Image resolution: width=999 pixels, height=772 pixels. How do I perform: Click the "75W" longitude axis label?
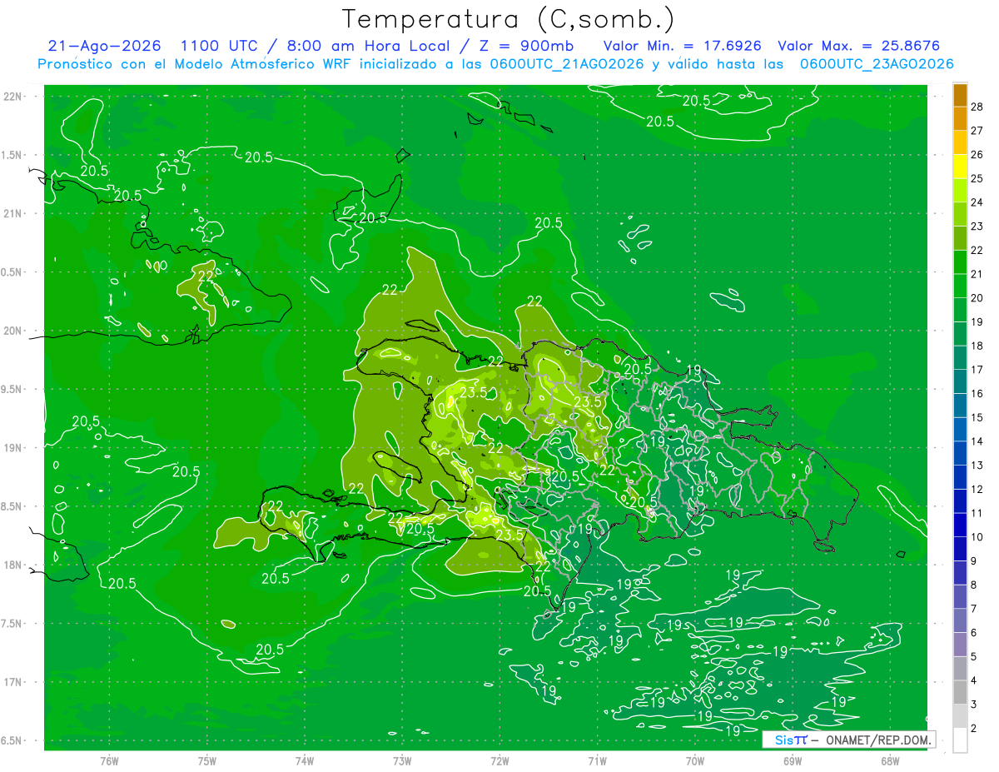(x=207, y=760)
